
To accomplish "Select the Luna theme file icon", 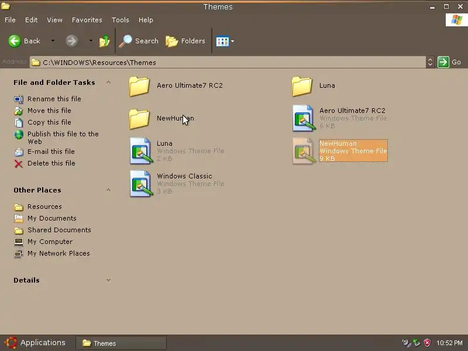I will click(141, 151).
